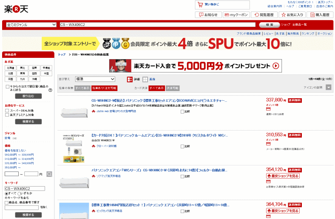Check スーパーDEAL対象 checkbox
The width and height of the screenshot is (335, 219).
coord(7,111)
